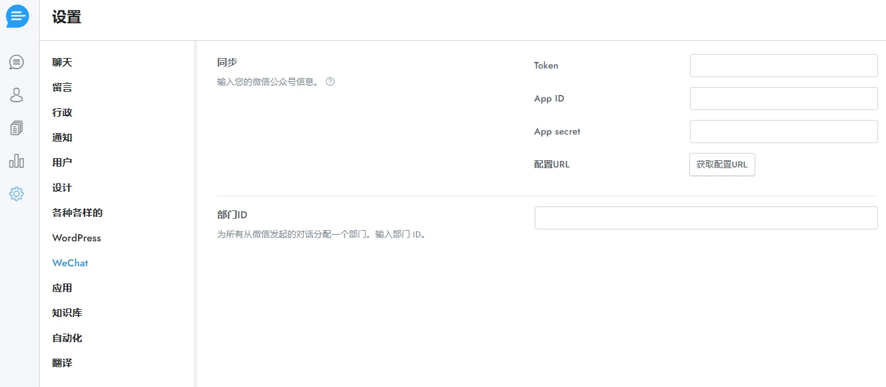Click inside the Token input field
The width and height of the screenshot is (886, 387).
(783, 65)
